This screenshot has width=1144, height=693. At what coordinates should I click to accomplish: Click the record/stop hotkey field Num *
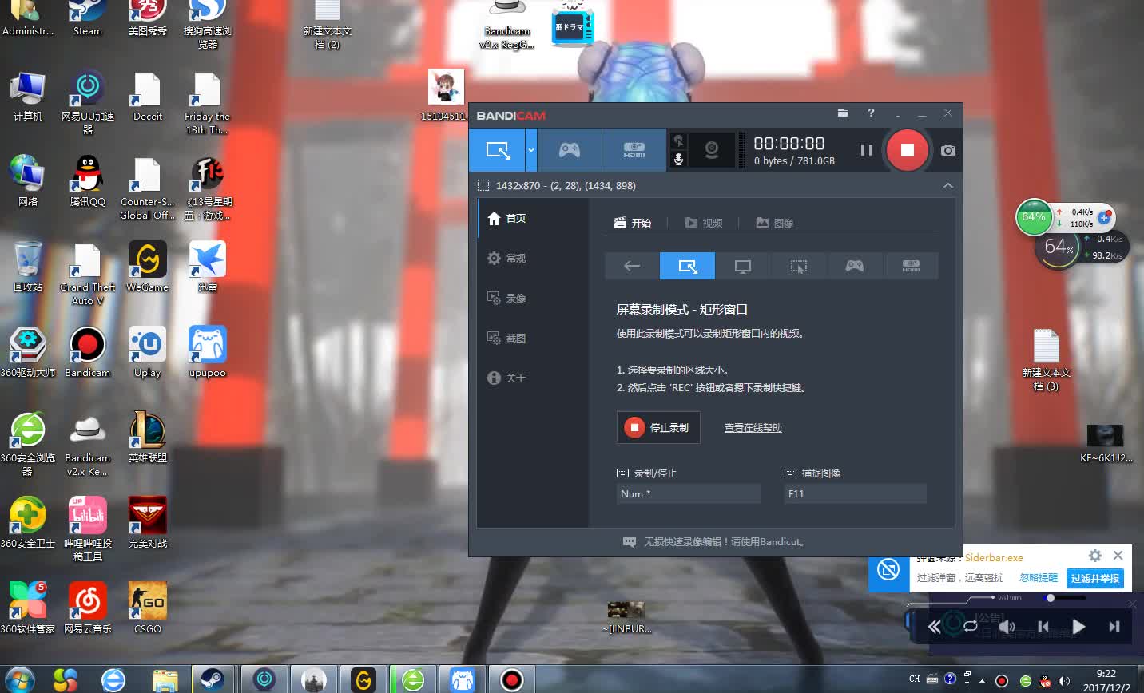coord(688,493)
